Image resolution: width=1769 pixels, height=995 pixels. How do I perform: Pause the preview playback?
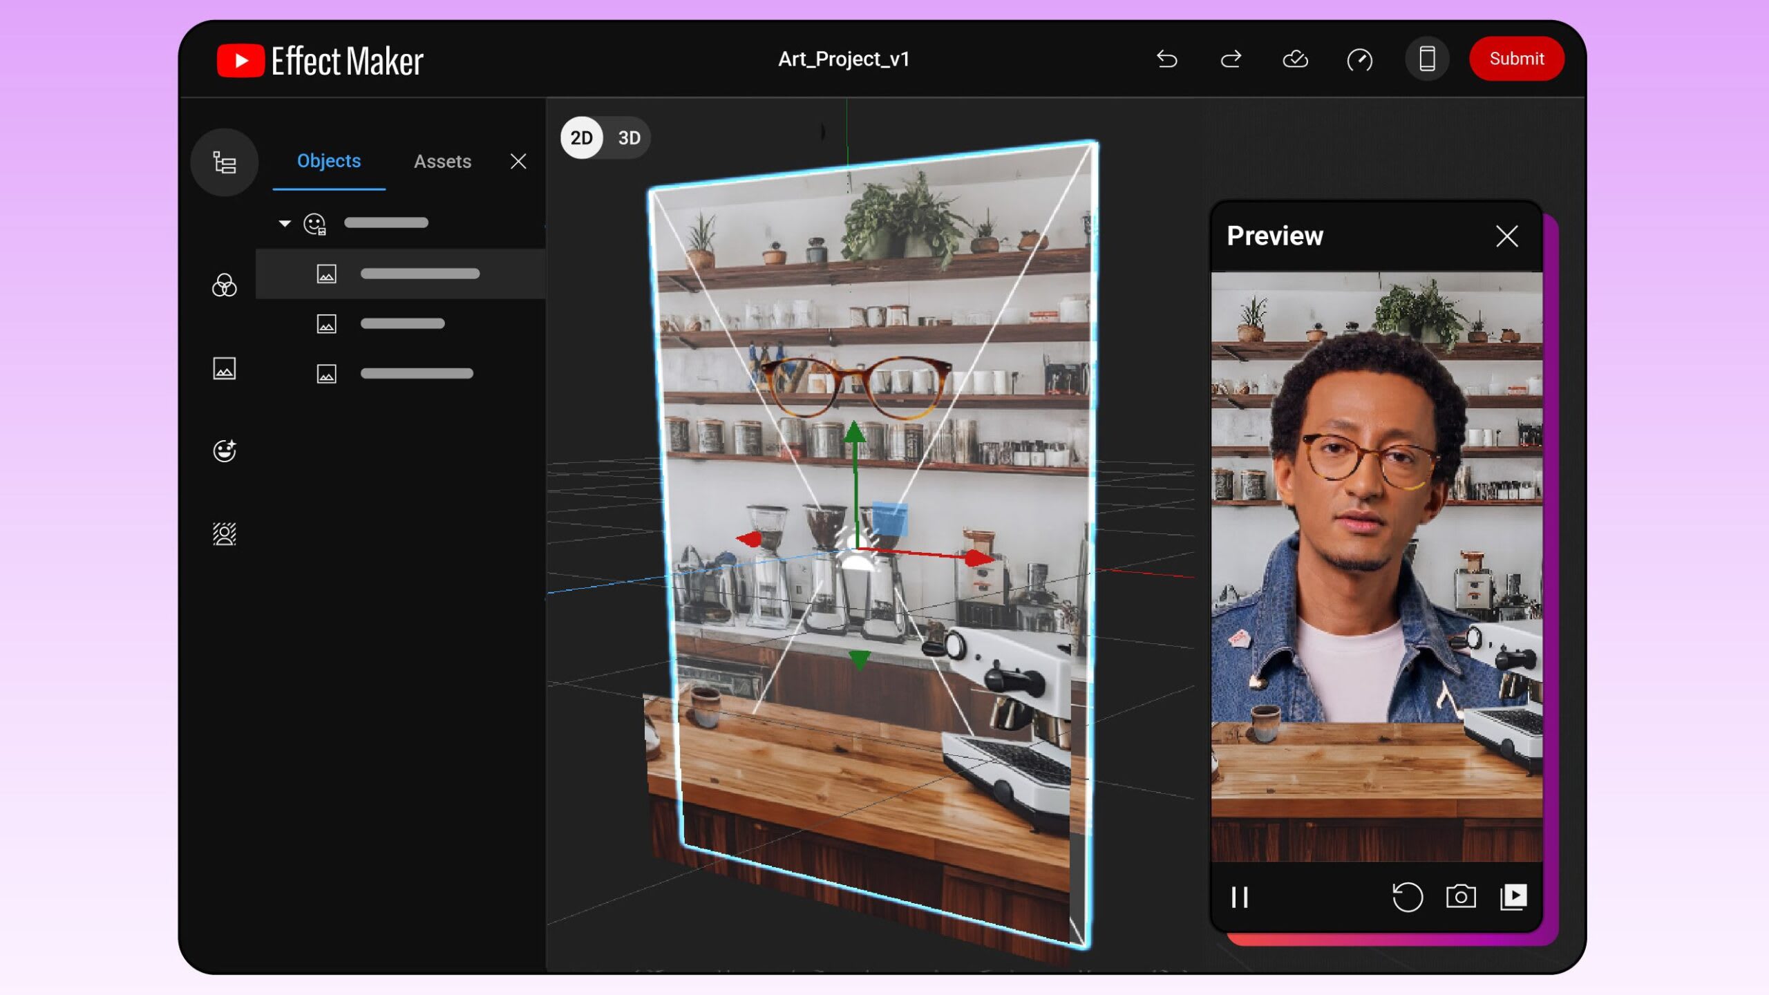click(x=1240, y=898)
